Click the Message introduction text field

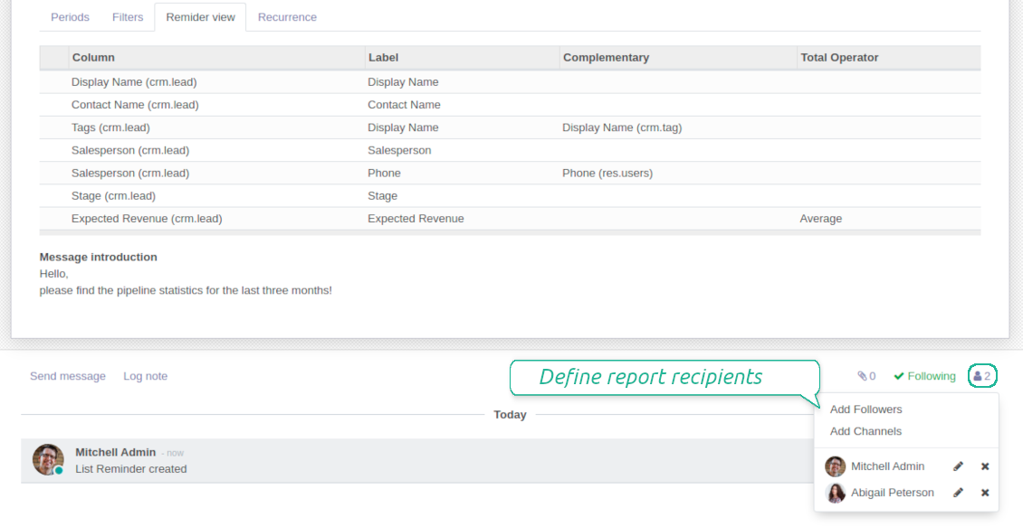[186, 282]
